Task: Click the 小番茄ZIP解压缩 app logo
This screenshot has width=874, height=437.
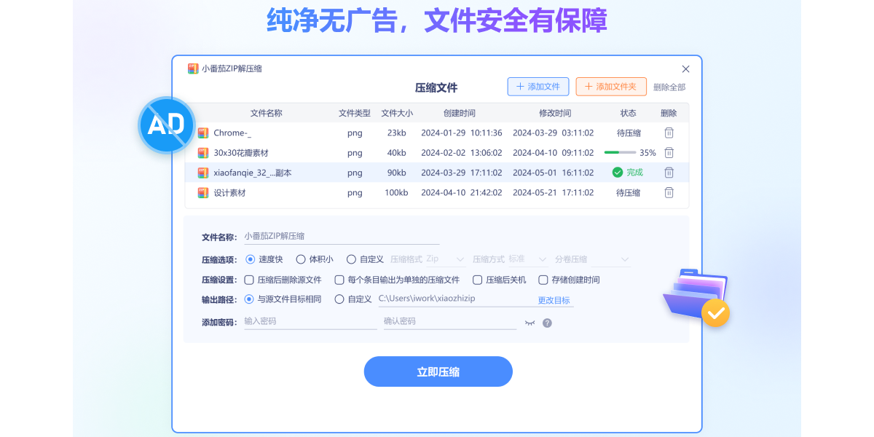Action: coord(193,68)
